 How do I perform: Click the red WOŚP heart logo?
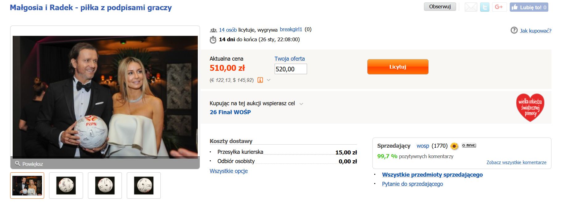[530, 107]
